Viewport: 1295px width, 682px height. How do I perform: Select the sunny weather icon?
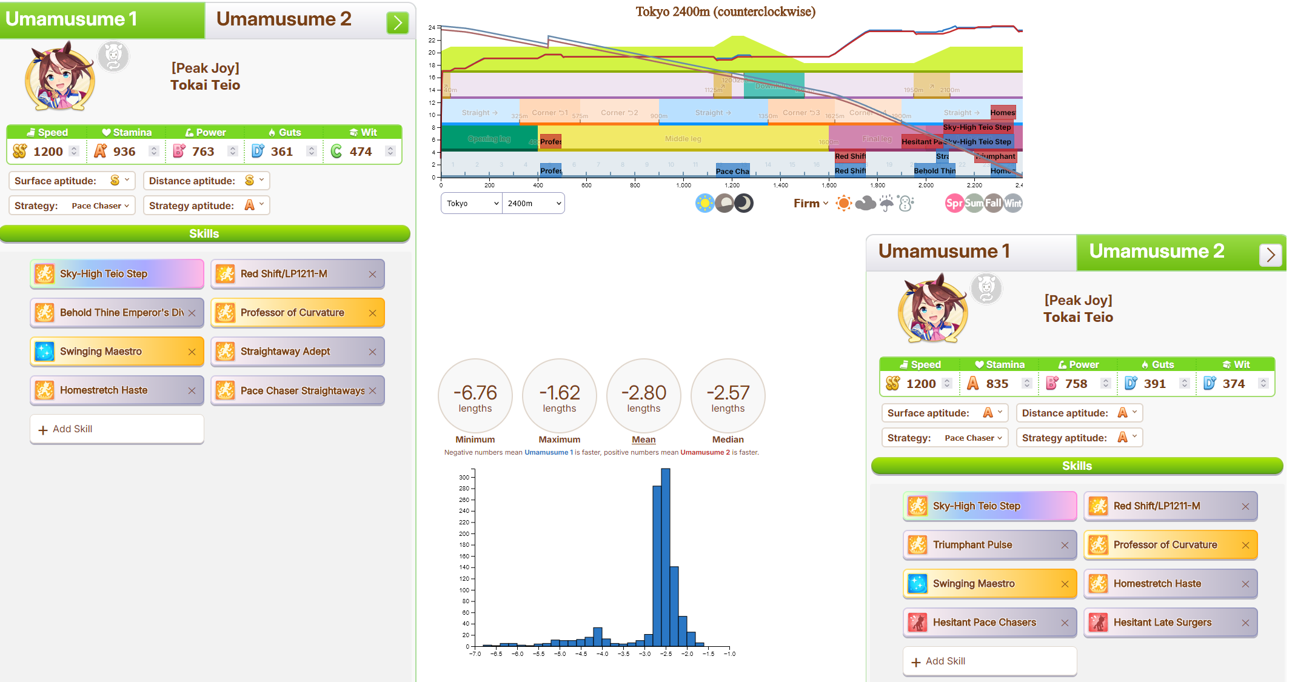pyautogui.click(x=843, y=204)
